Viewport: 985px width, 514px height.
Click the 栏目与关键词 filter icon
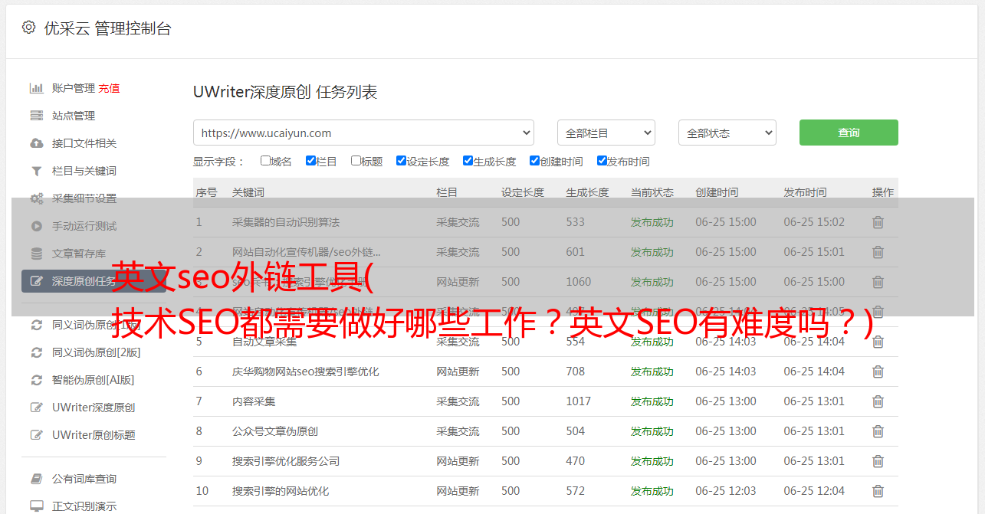(x=36, y=171)
